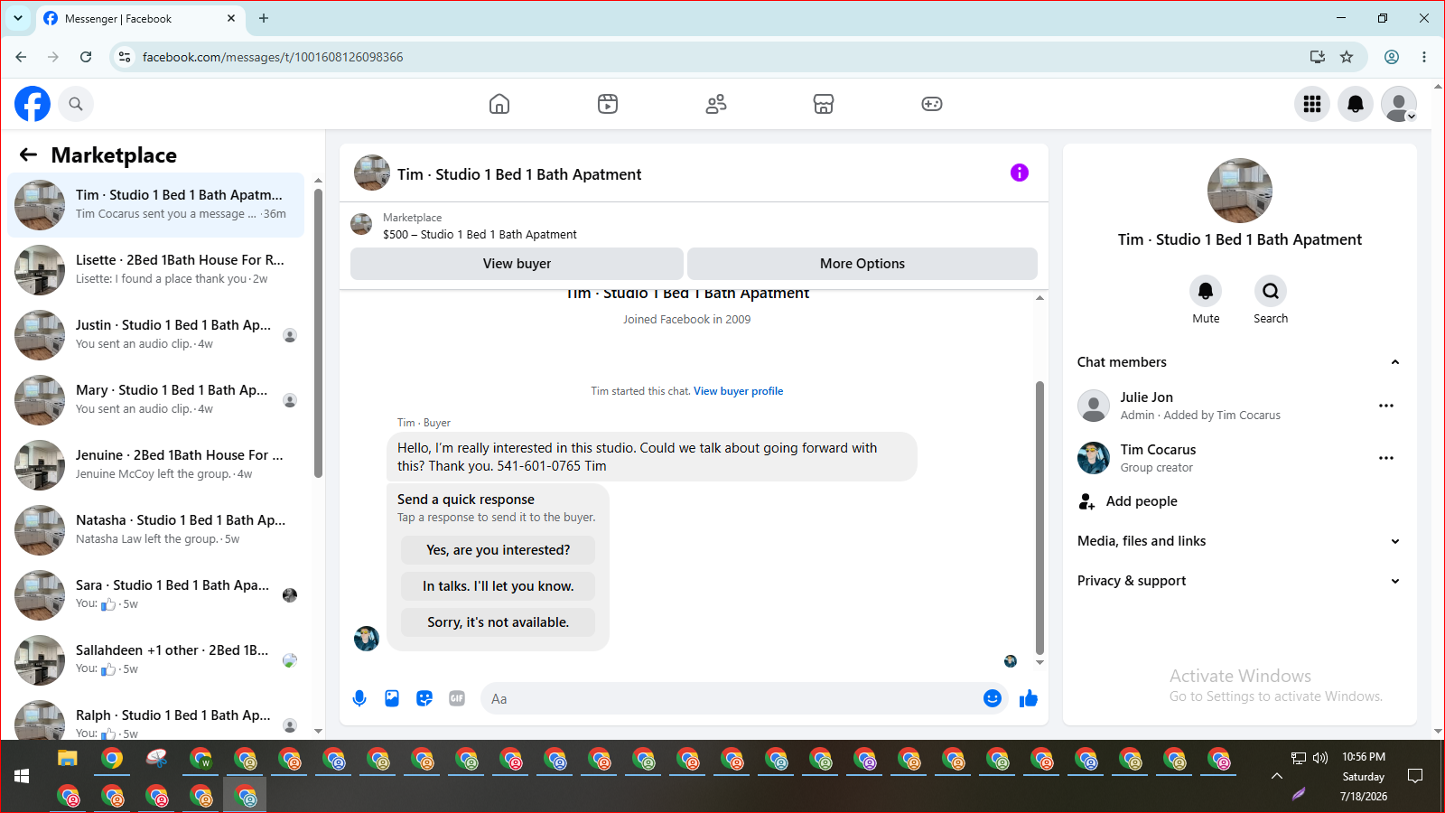Click the chat header listing thumbnail

(372, 173)
